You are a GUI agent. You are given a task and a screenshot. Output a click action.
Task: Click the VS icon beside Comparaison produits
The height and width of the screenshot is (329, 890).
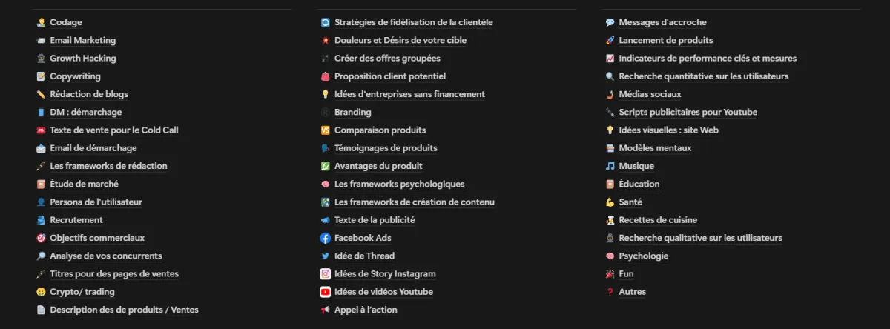[325, 130]
